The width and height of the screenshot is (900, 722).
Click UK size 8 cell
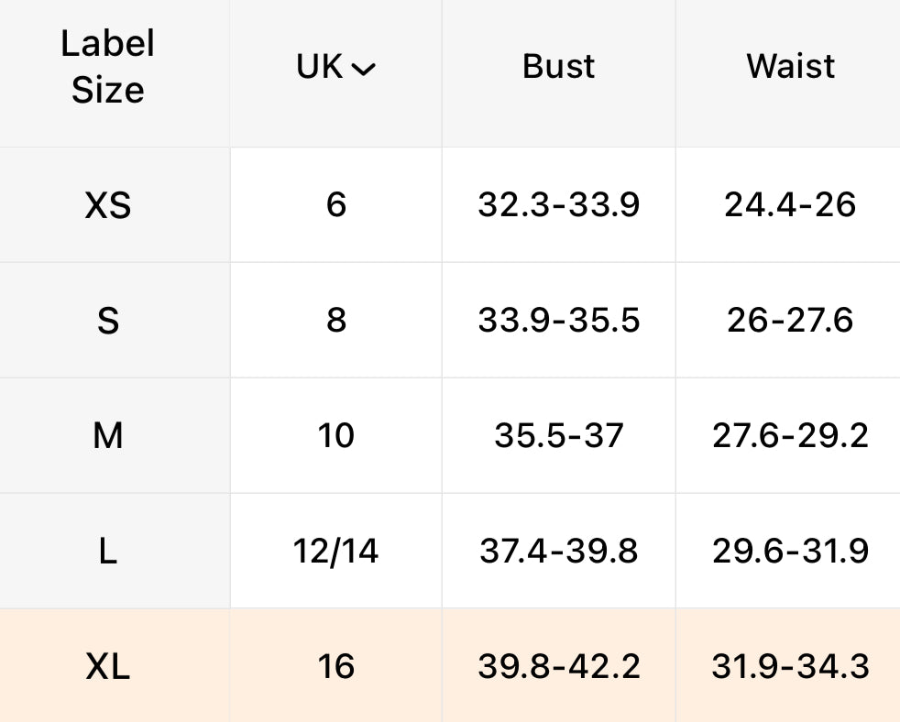pyautogui.click(x=336, y=321)
